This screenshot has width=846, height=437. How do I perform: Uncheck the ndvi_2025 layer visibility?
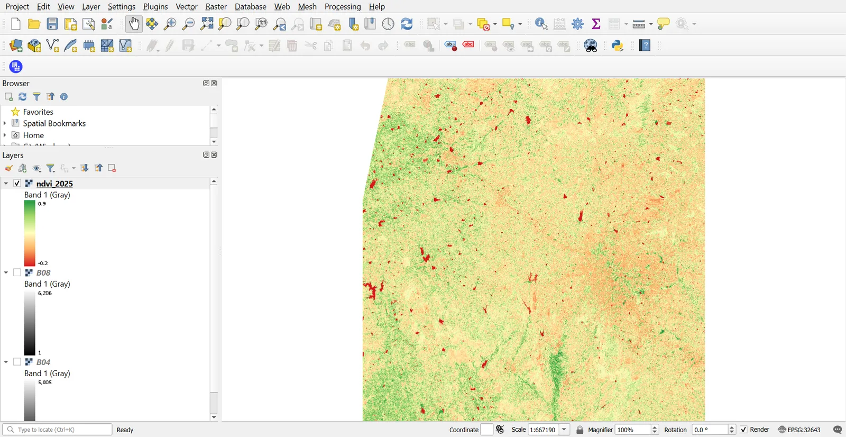[17, 183]
